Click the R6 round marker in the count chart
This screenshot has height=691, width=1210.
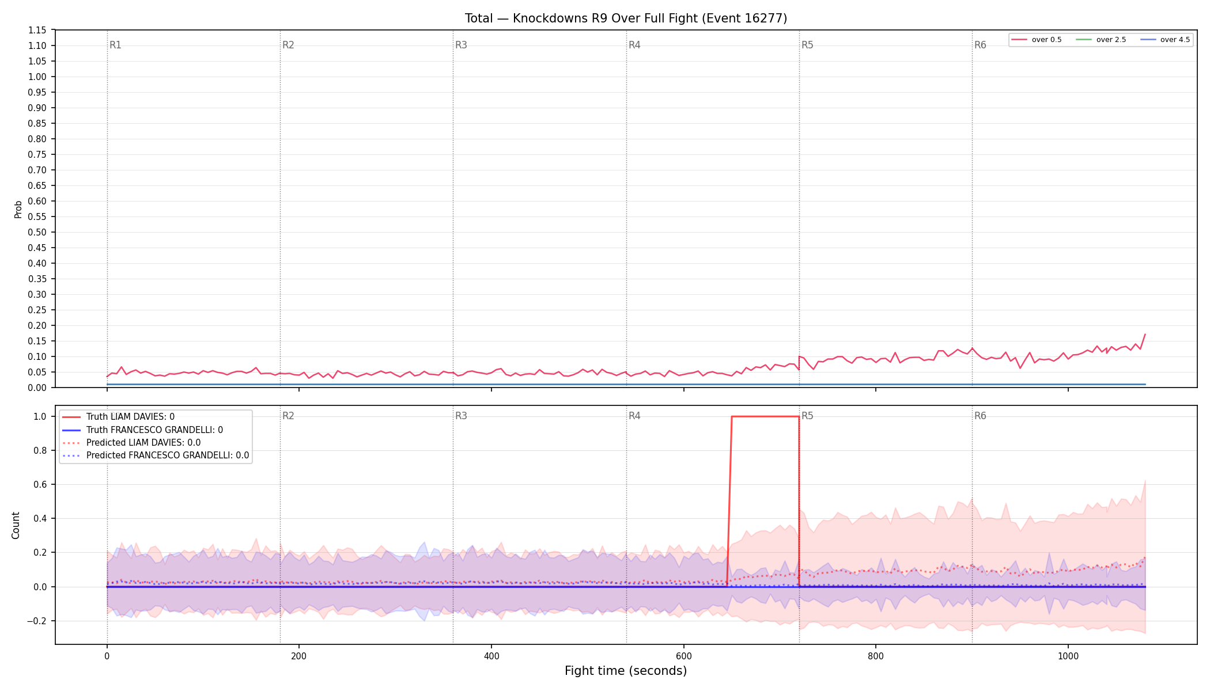coord(980,416)
